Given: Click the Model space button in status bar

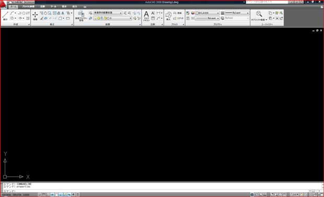Looking at the screenshot, I should (252, 194).
